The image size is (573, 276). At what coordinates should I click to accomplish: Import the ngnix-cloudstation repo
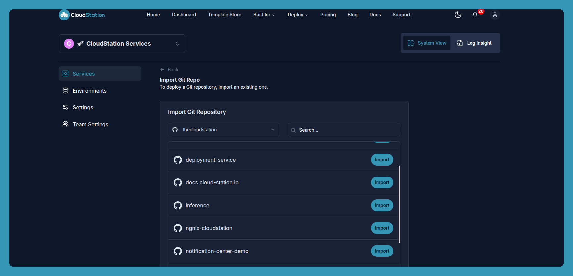(382, 228)
